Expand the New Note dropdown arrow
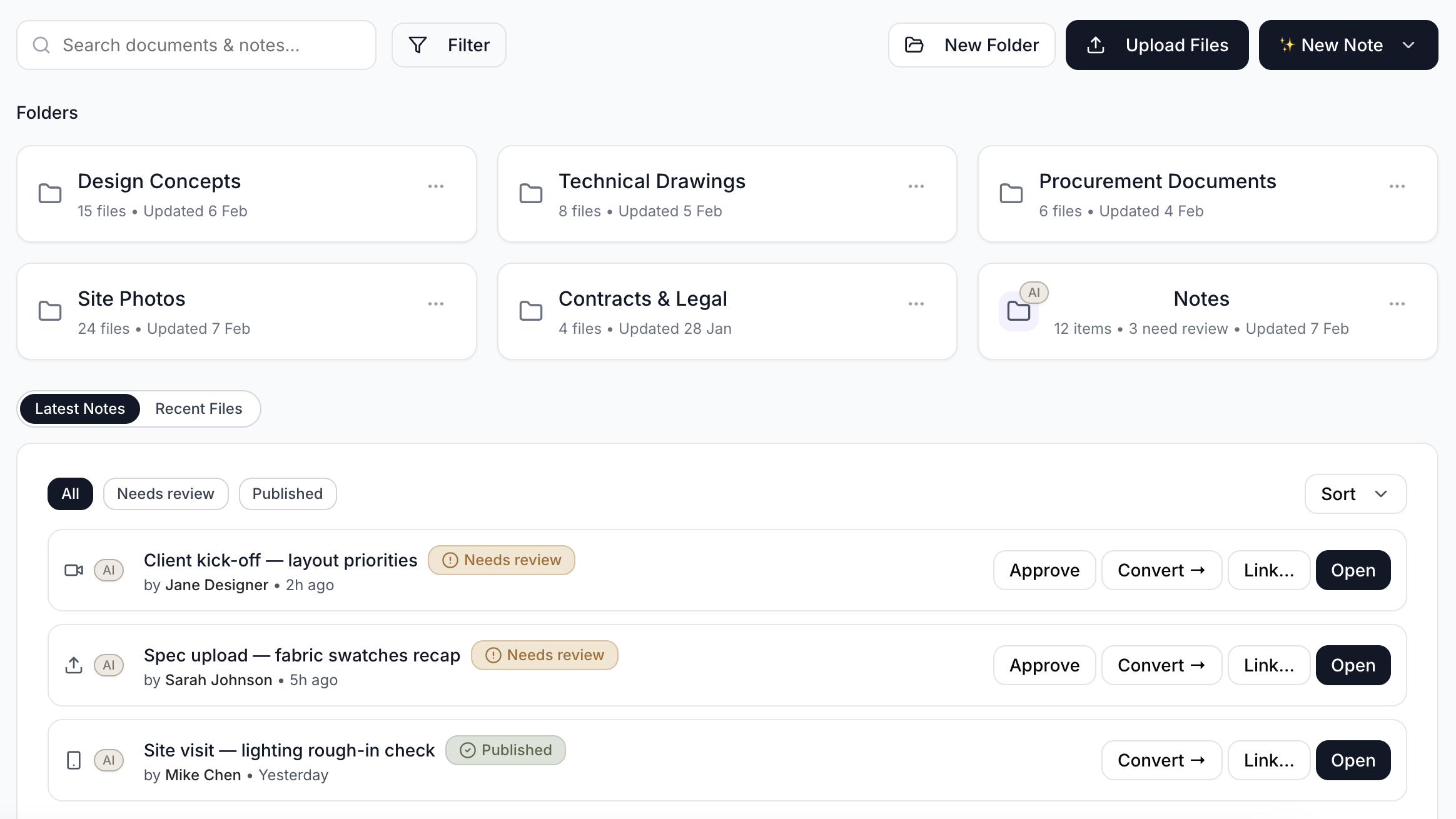This screenshot has width=1456, height=819. click(1409, 44)
